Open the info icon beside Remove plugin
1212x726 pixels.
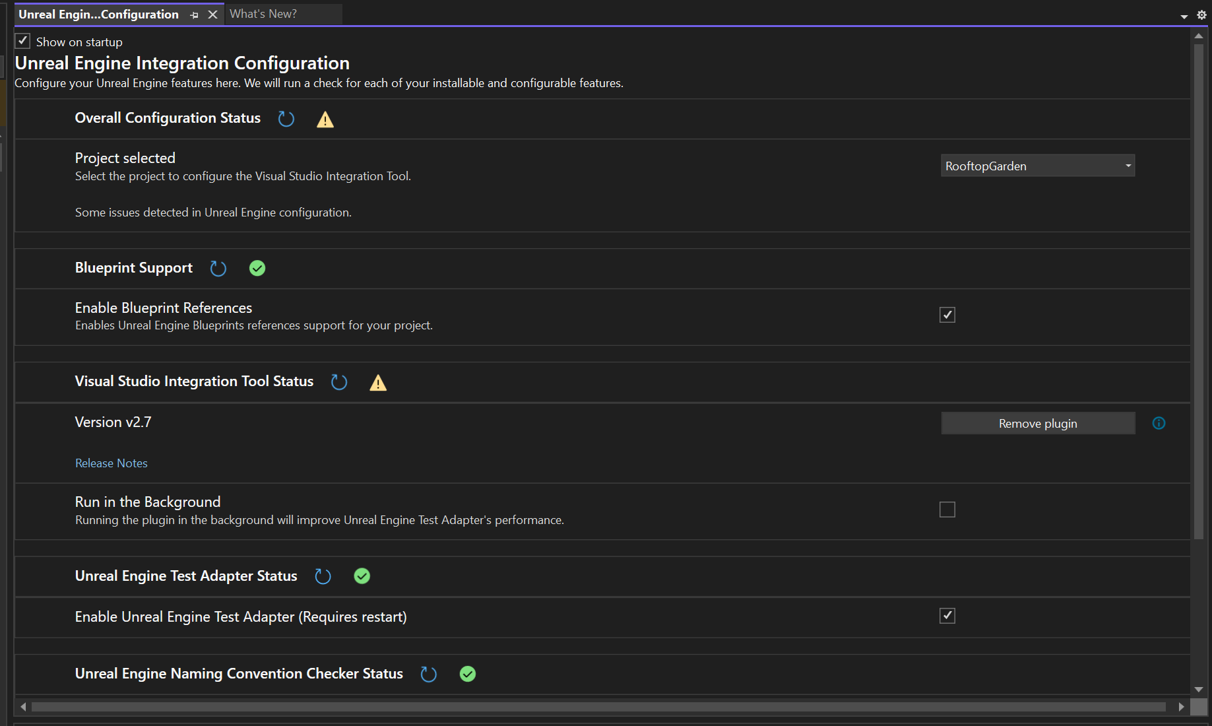(x=1159, y=423)
